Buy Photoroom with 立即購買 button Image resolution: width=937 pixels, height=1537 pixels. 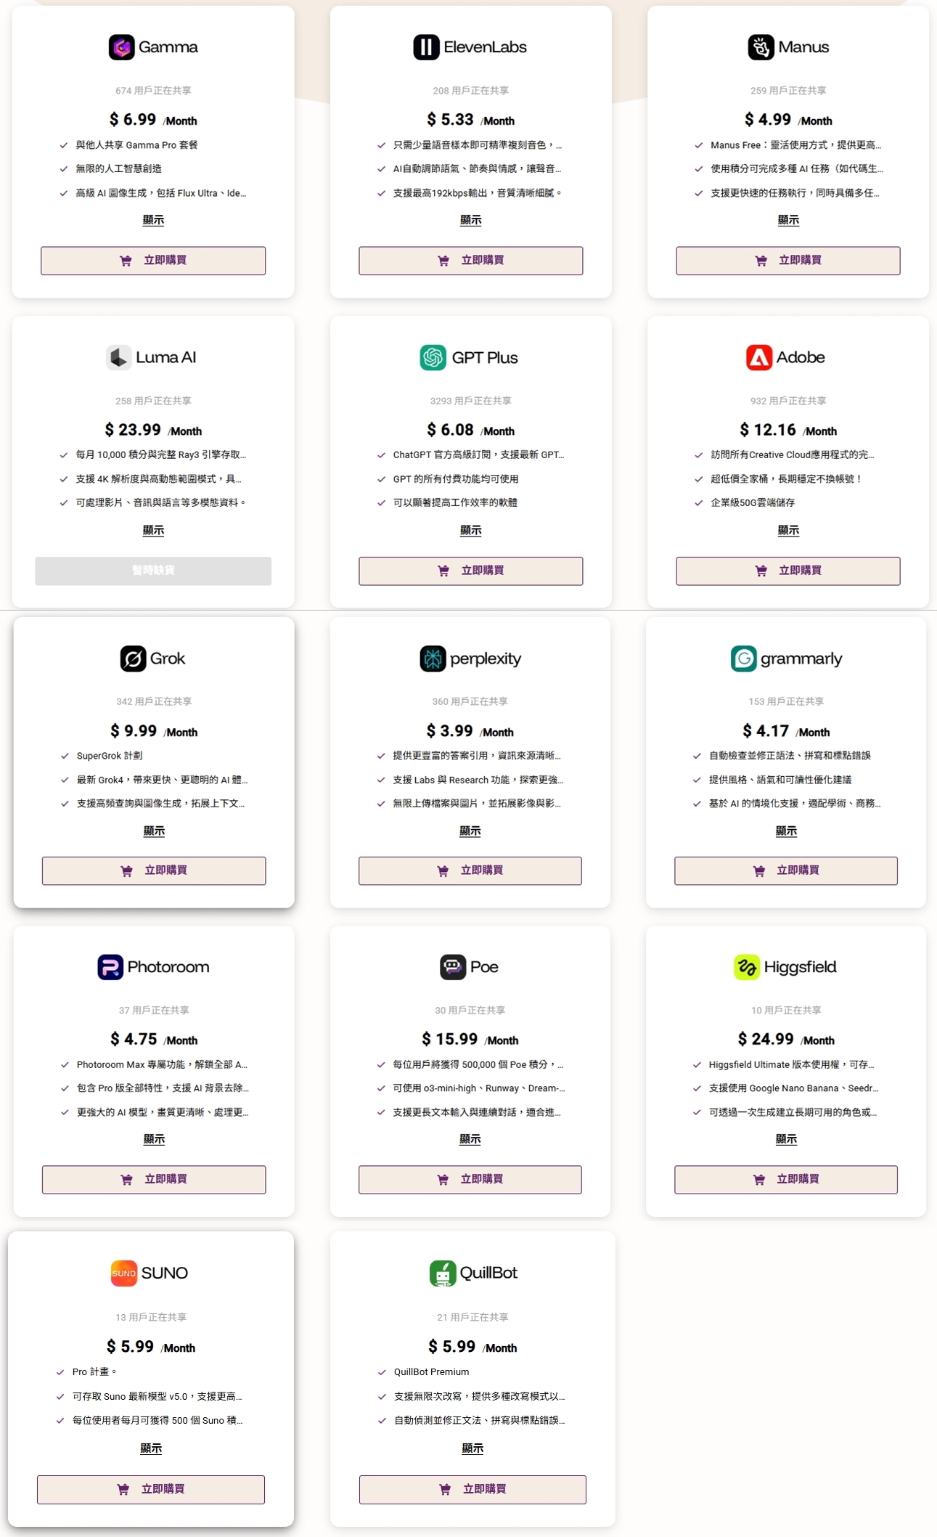click(154, 1180)
